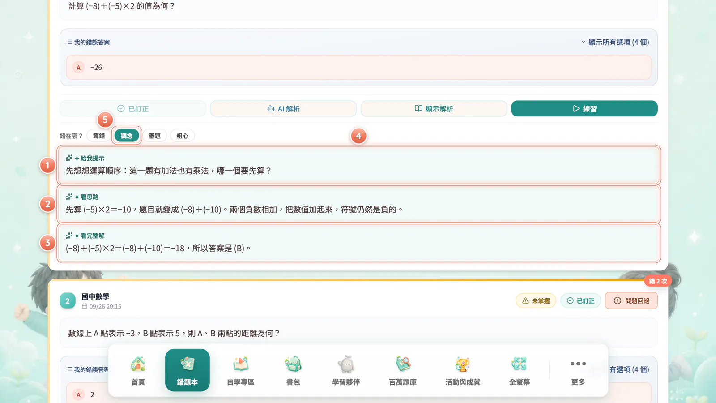
Task: Select the 審題 error-type chip
Action: point(154,136)
